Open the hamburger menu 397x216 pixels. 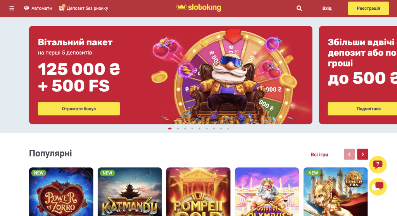click(x=12, y=9)
